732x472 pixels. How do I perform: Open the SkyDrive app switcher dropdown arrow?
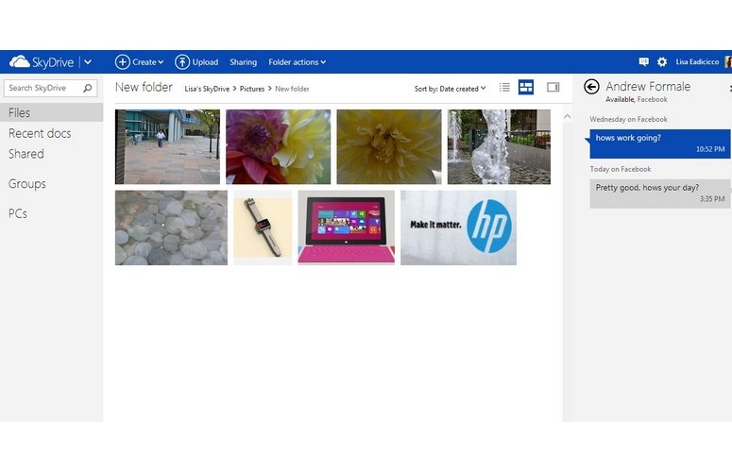coord(87,61)
